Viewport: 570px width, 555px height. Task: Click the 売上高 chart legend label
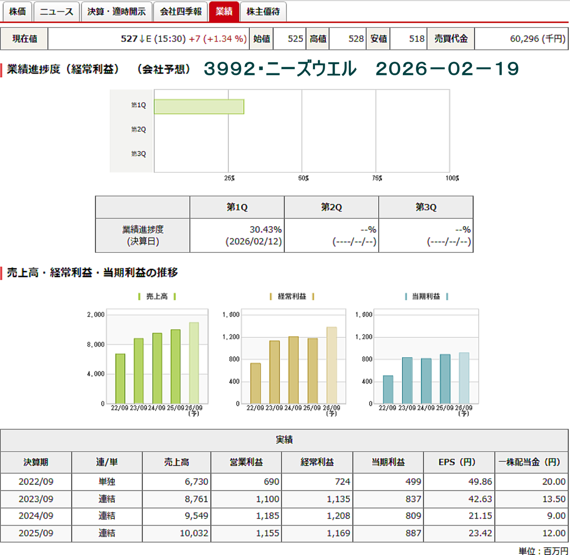click(157, 296)
